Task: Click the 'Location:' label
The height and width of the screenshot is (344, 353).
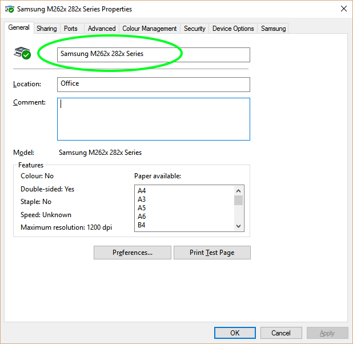Action: [x=27, y=84]
